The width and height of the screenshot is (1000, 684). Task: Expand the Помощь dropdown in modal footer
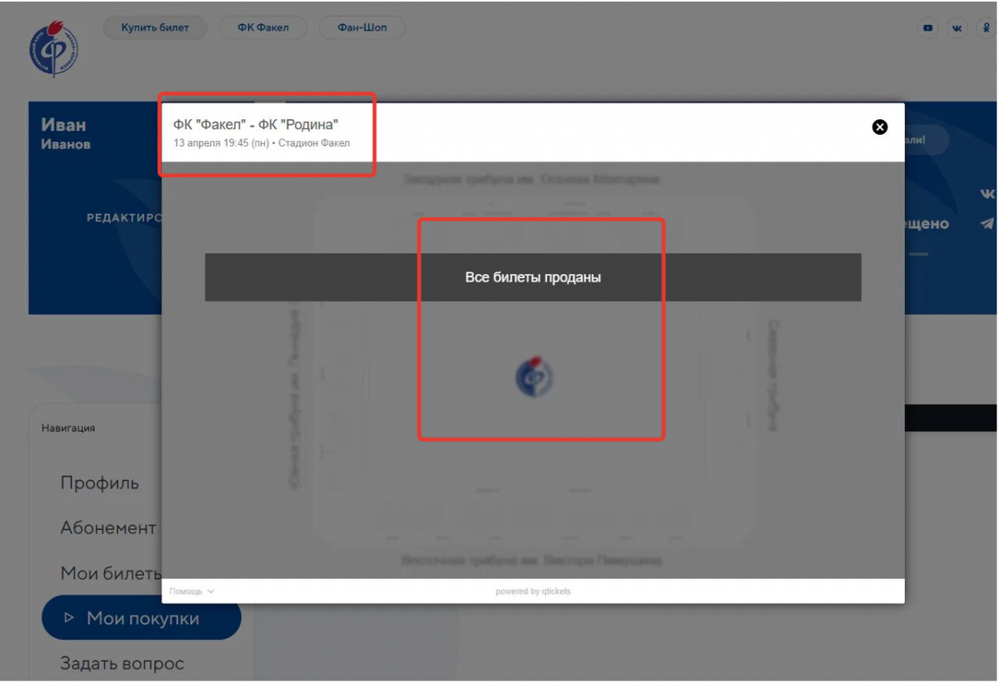(x=192, y=592)
